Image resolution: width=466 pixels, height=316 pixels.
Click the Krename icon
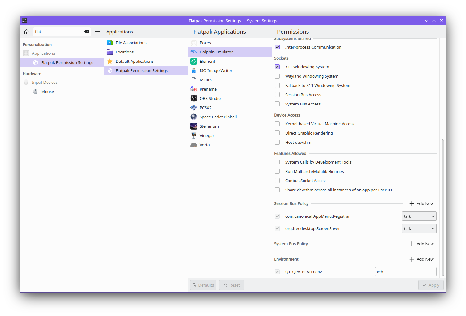[x=194, y=89]
